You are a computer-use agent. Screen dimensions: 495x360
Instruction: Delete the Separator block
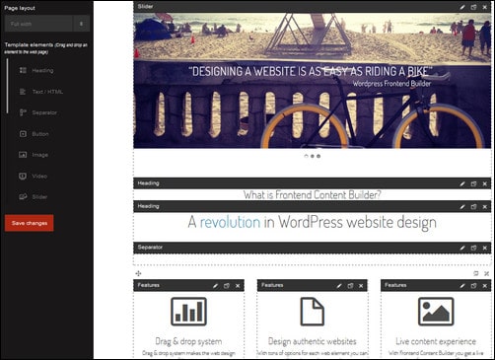(485, 248)
